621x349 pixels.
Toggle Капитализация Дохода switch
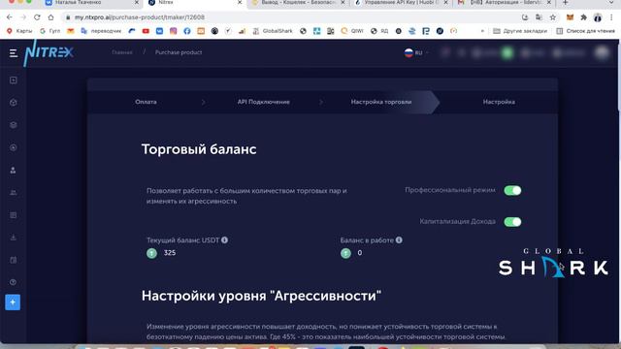click(x=512, y=222)
